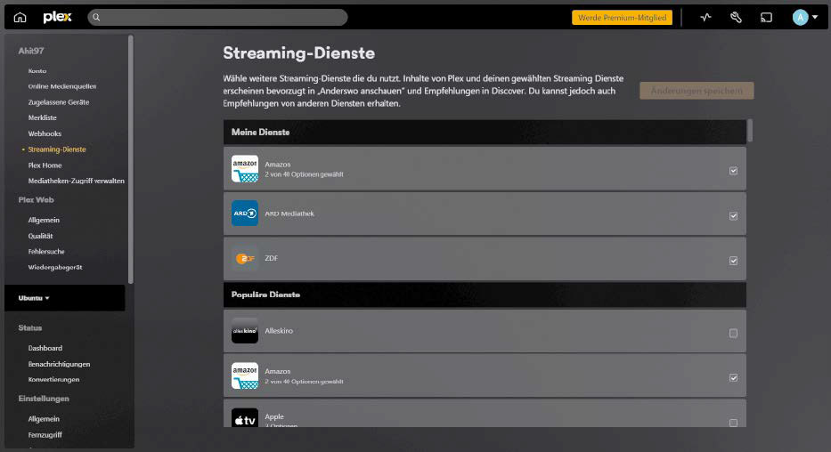831x452 pixels.
Task: Open the activity pulse icon
Action: click(705, 18)
